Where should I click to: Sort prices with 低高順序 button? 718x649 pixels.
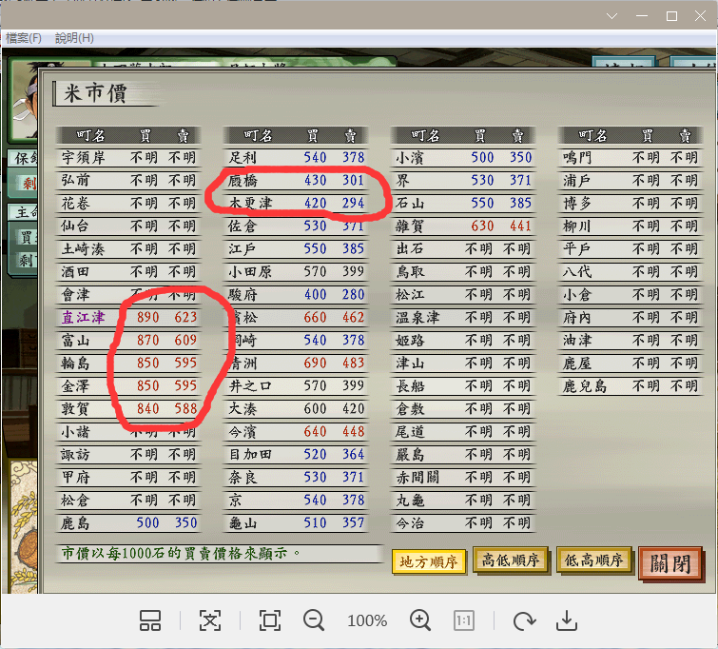tap(593, 560)
